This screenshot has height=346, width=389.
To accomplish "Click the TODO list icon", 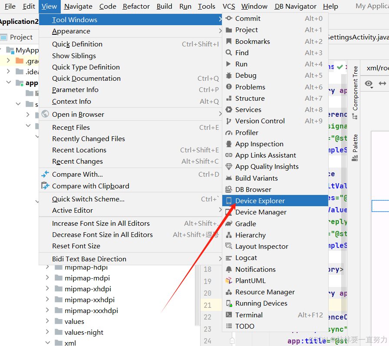I will click(x=229, y=326).
